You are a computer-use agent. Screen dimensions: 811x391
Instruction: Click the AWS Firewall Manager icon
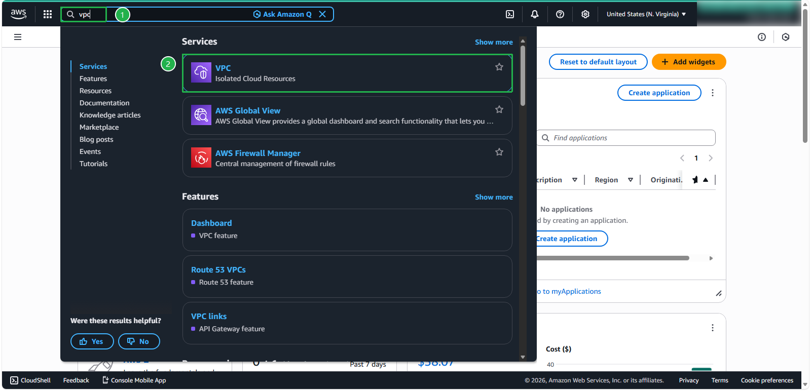201,158
